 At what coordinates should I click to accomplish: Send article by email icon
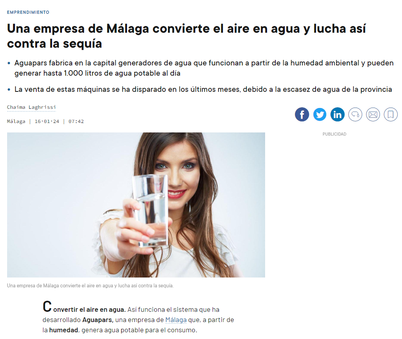click(373, 114)
